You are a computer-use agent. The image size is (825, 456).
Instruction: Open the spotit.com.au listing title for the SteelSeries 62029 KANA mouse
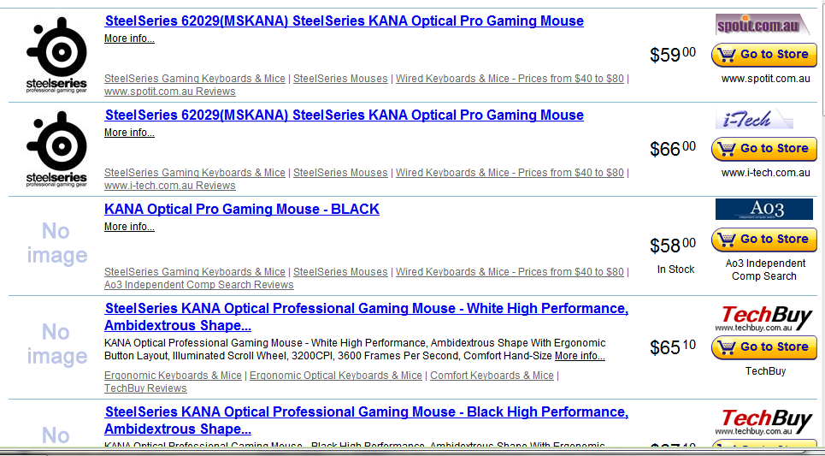[344, 21]
